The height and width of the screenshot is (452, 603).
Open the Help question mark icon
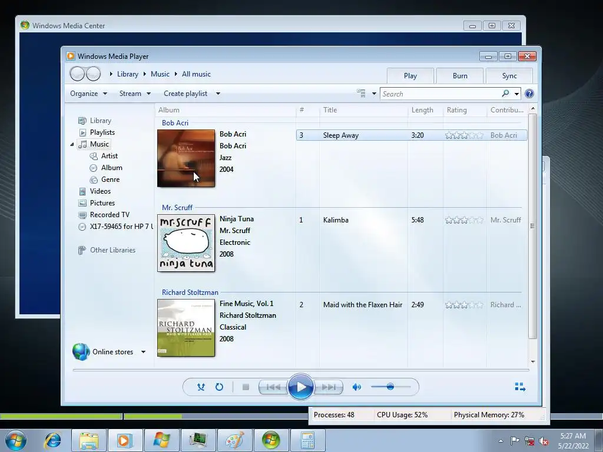(529, 94)
